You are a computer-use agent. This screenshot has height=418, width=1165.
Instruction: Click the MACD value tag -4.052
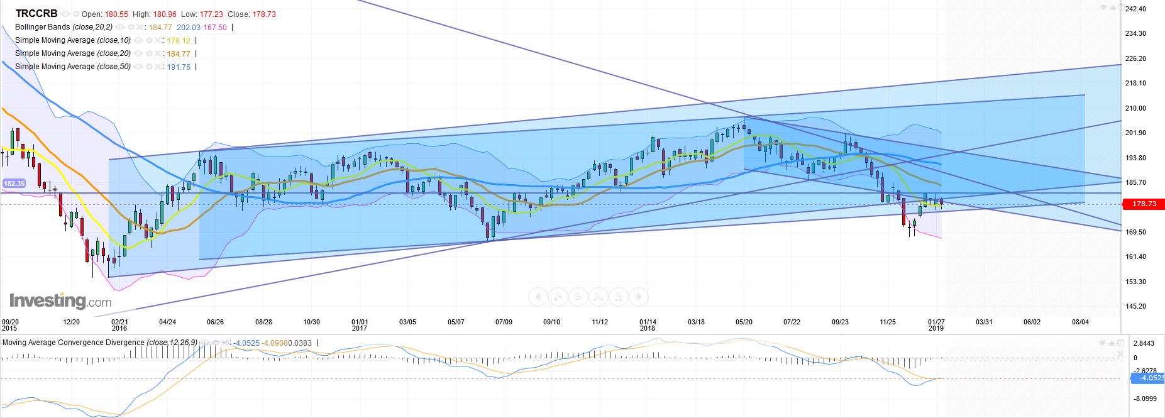point(1148,378)
